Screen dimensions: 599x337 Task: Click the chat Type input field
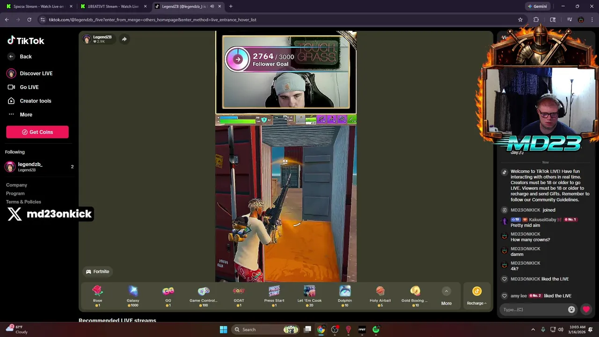tap(533, 309)
